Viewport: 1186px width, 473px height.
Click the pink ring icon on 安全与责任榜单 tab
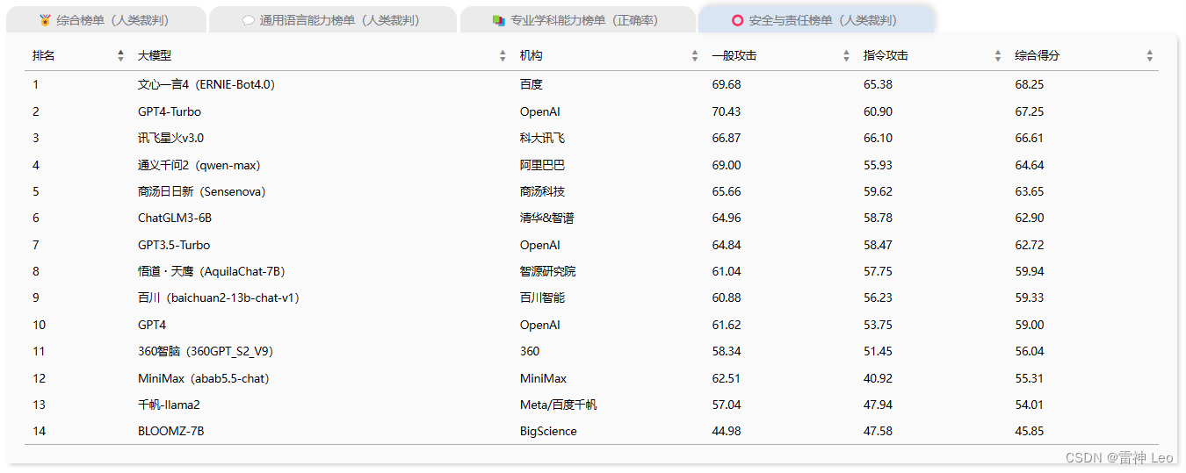tap(738, 20)
